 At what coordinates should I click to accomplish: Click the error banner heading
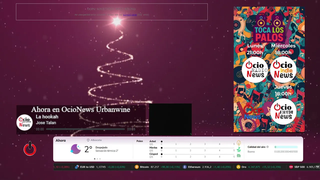coord(111,9)
